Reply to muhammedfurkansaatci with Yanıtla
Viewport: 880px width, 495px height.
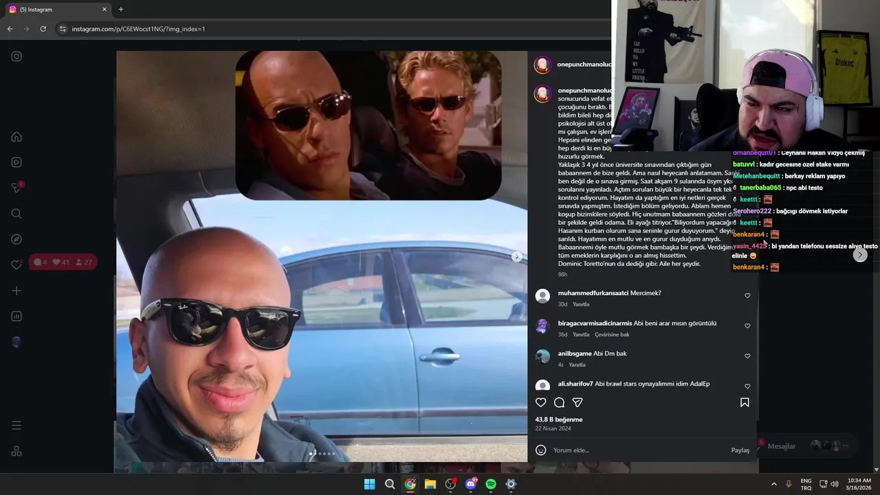[581, 305]
